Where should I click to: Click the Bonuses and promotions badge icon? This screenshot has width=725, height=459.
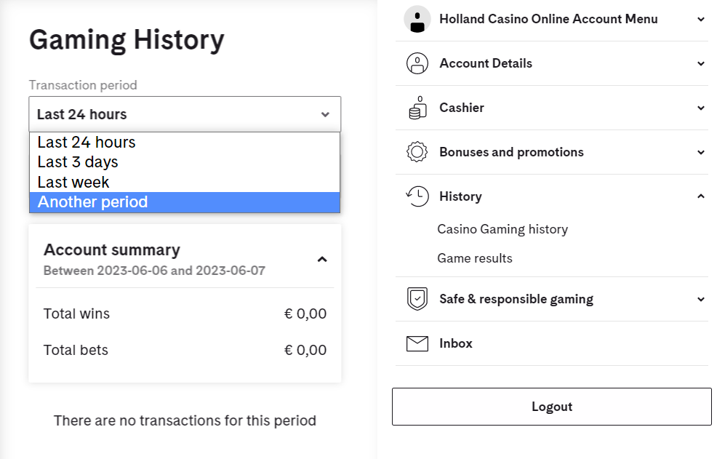coord(417,152)
